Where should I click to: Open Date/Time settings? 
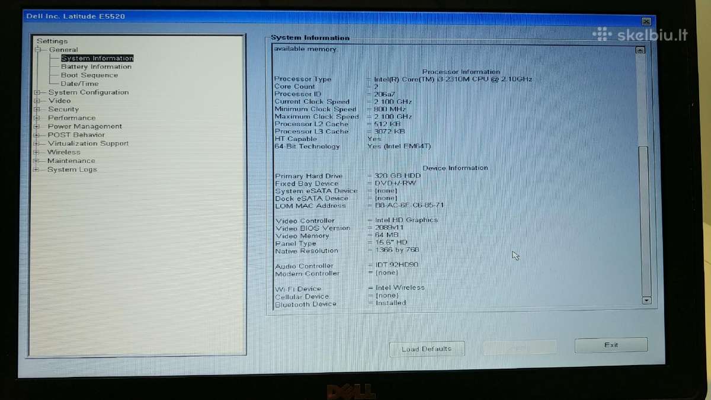[80, 84]
